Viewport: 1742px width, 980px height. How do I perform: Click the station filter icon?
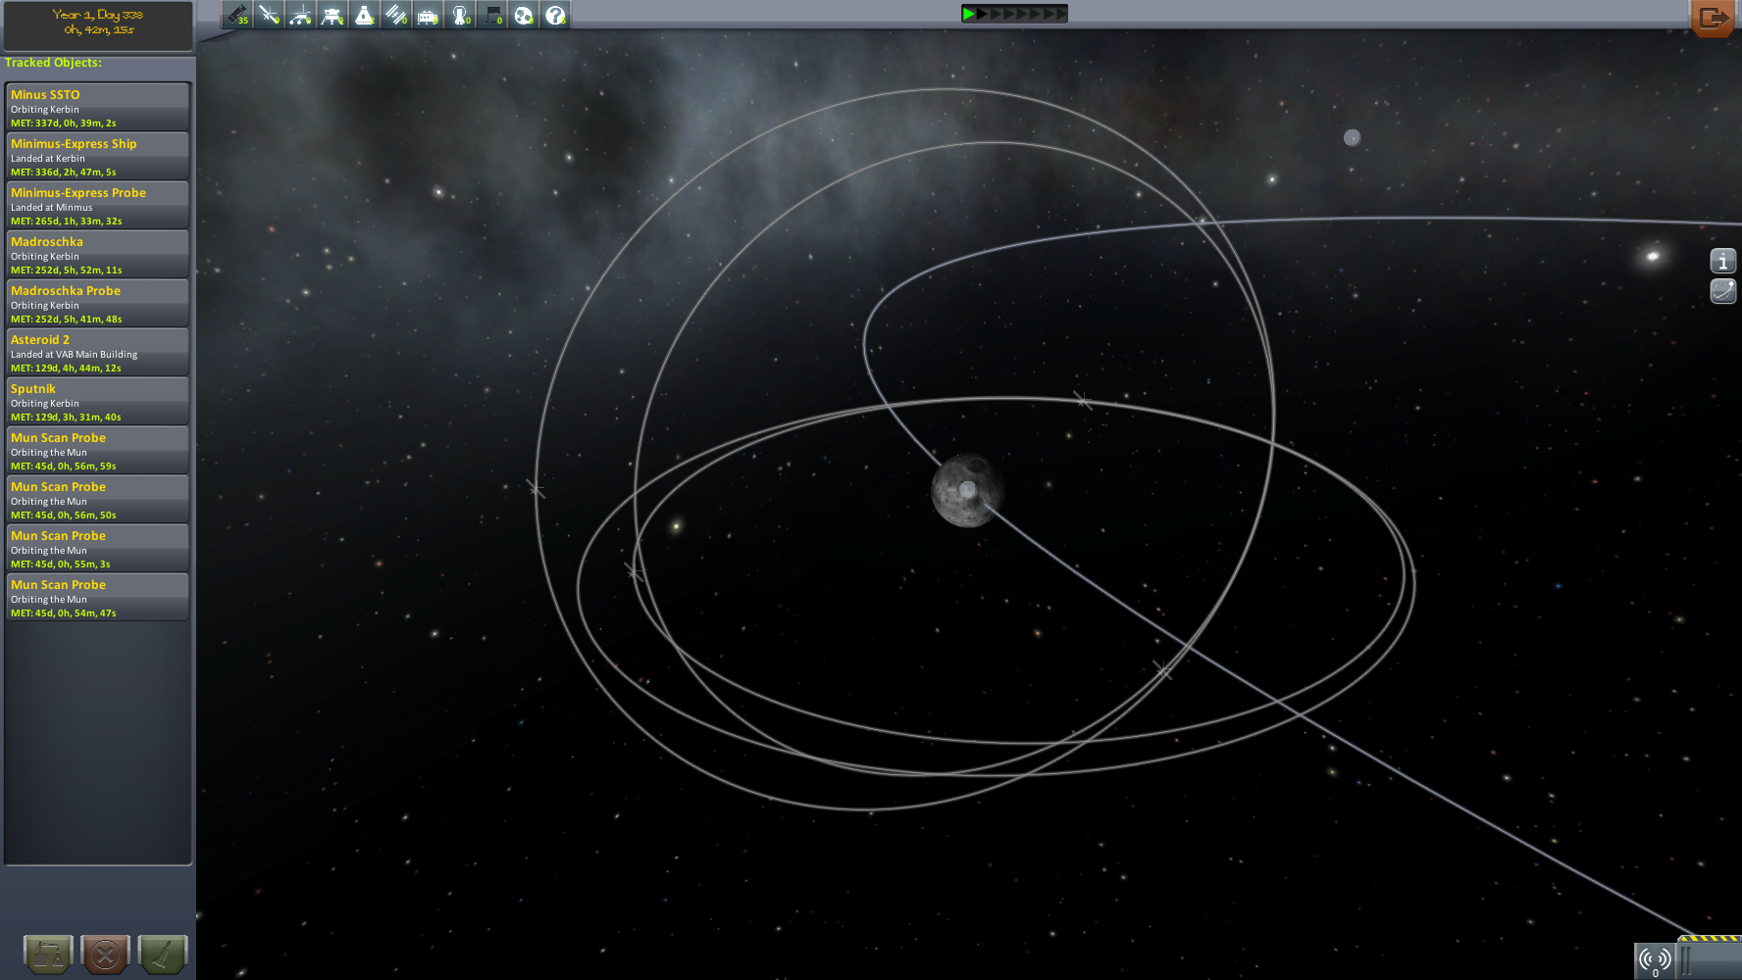pos(395,15)
